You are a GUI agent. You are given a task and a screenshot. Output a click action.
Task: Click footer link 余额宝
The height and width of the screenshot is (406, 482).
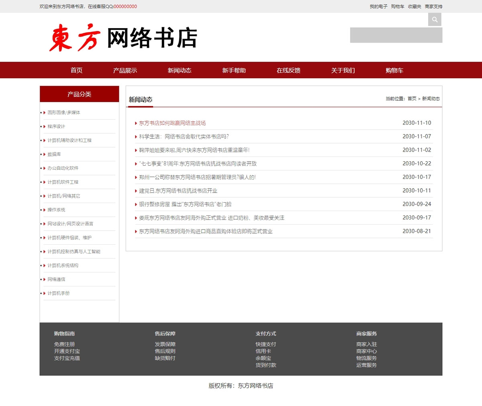(263, 358)
